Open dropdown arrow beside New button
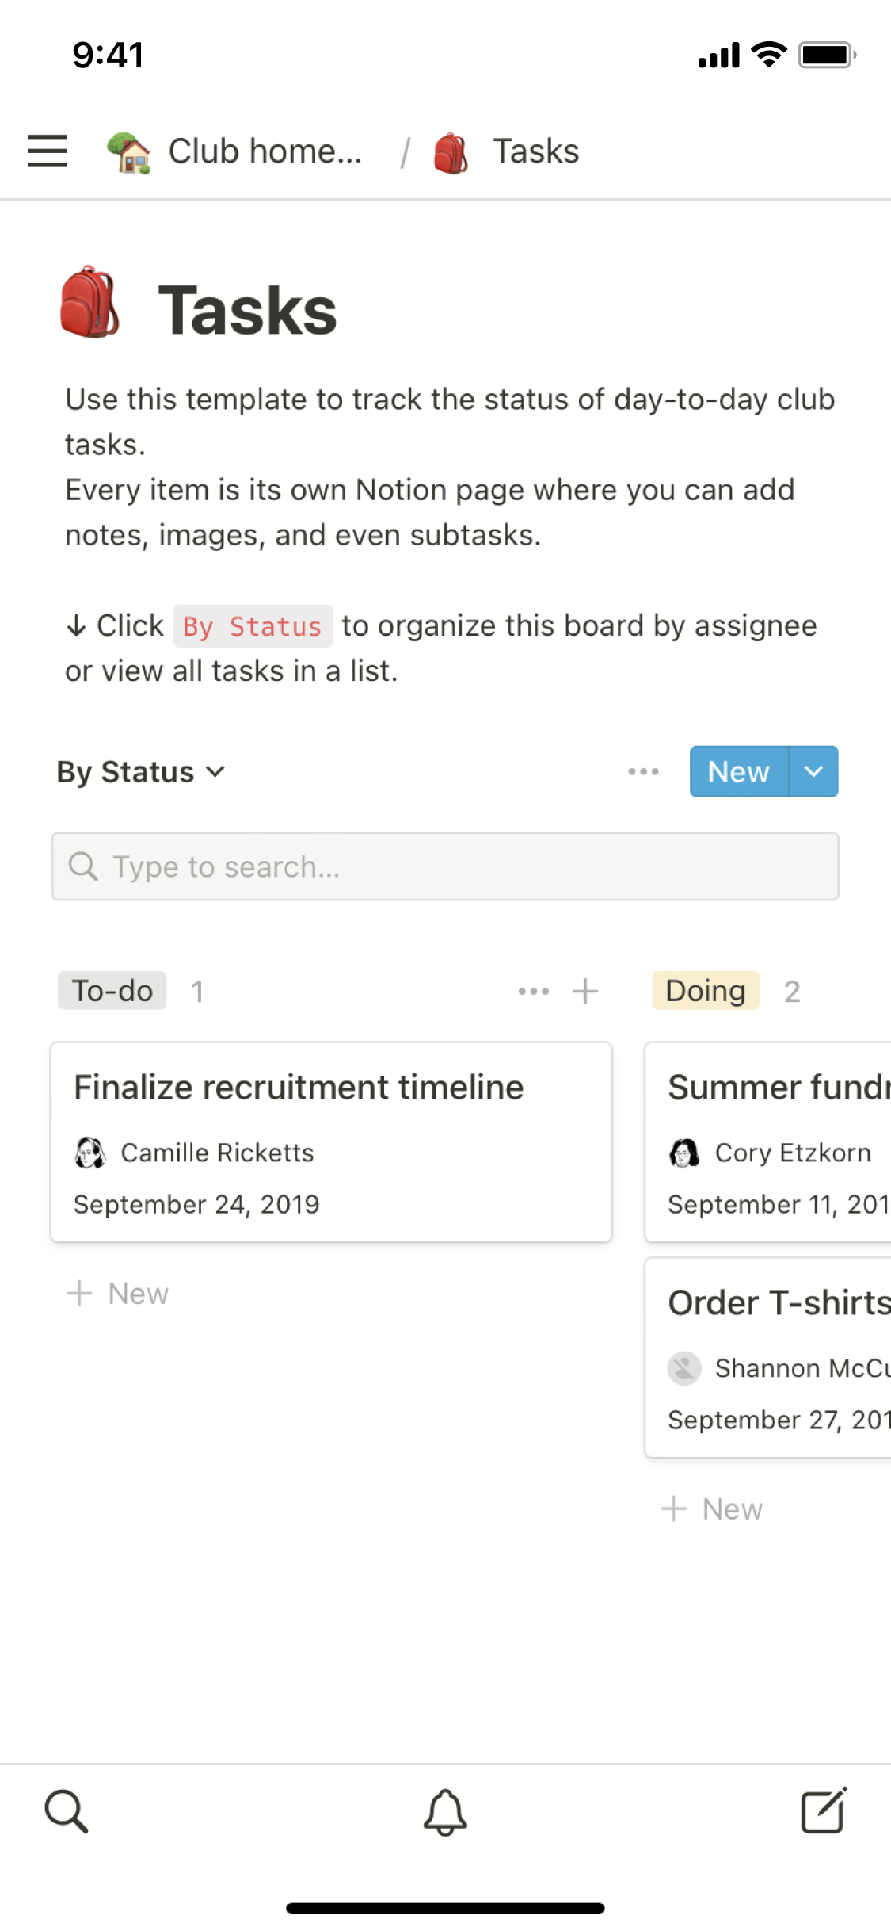 [x=813, y=771]
